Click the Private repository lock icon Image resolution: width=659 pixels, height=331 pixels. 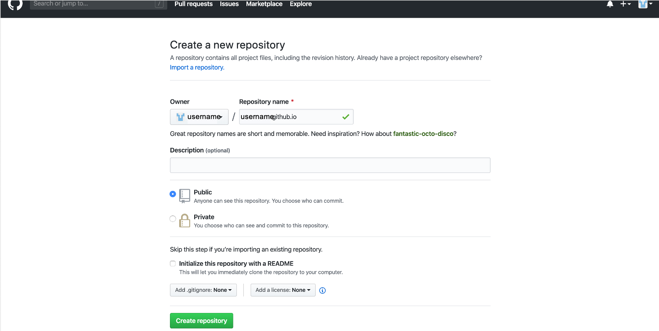[185, 221]
